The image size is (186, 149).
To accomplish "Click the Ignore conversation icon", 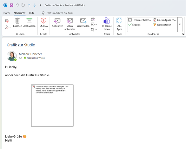I will pyautogui.click(x=7, y=21).
